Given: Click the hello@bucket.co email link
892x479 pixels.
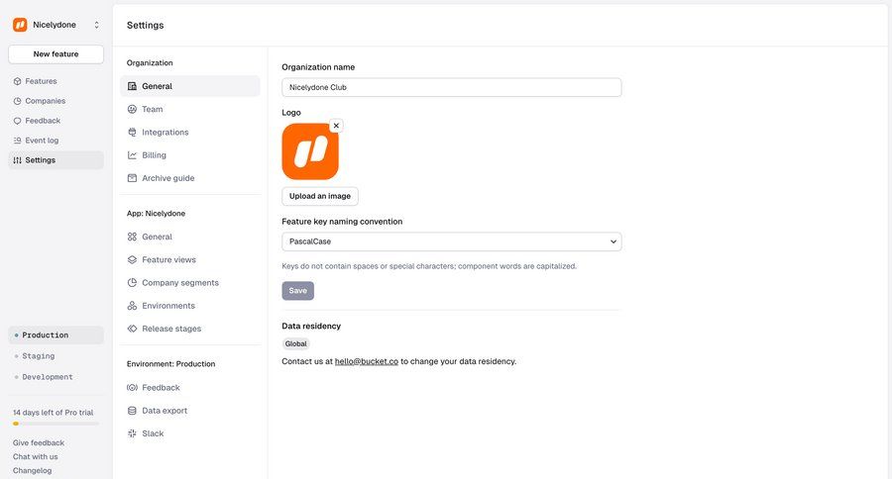Looking at the screenshot, I should pyautogui.click(x=366, y=361).
